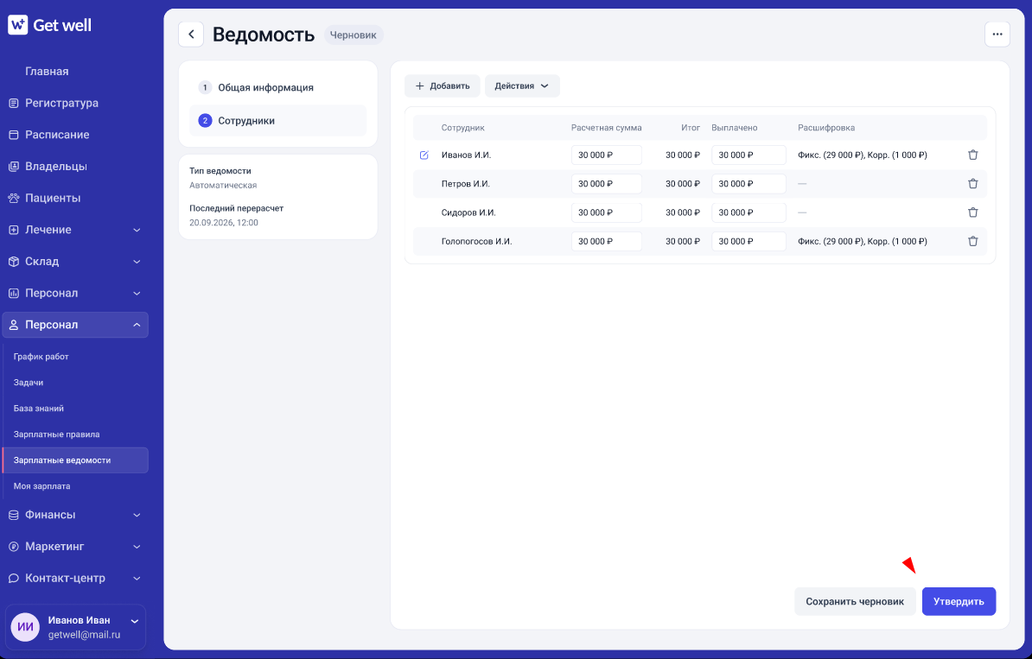The height and width of the screenshot is (659, 1032).
Task: Open the Иванов Иван account dropdown
Action: tap(134, 621)
